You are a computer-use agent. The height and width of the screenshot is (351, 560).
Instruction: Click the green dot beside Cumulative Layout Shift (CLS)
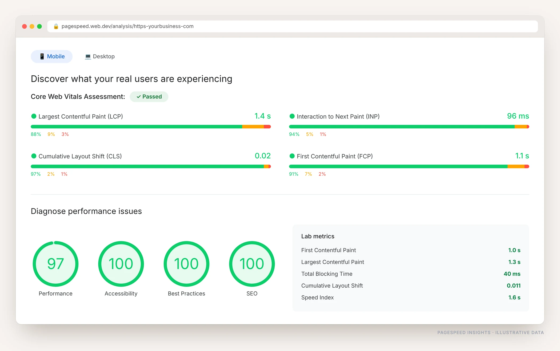tap(34, 156)
